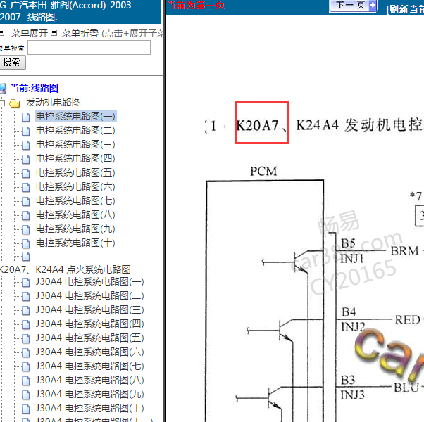Image resolution: width=424 pixels, height=422 pixels.
Task: Open J30A4 电控系统电路图(四)
Action: click(x=89, y=324)
